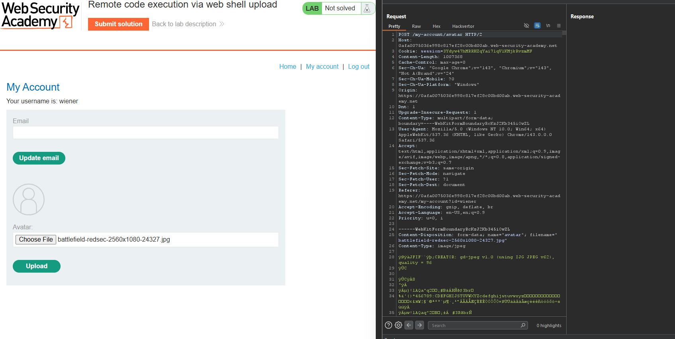Click the Update email button
Screen dimensions: 675x339
[x=39, y=158]
